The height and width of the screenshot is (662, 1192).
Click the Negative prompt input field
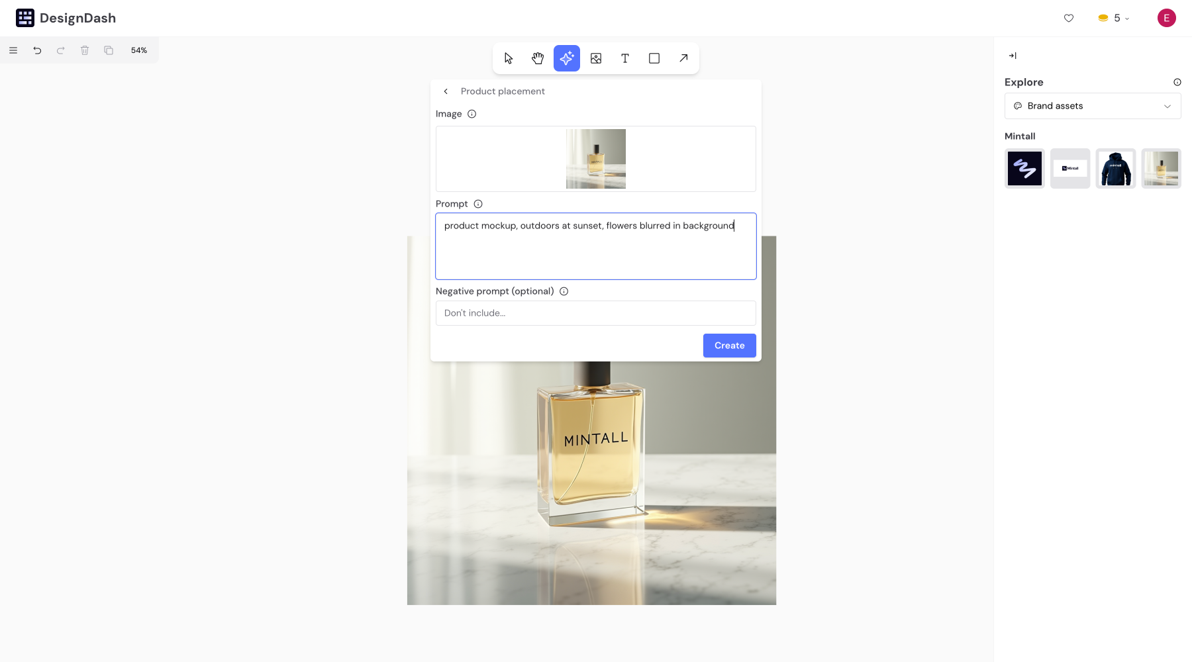(596, 313)
